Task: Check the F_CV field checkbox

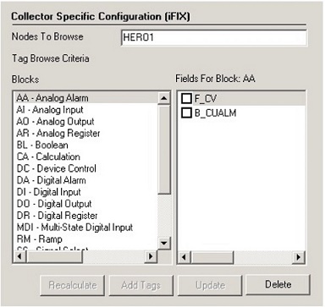Action: 186,98
